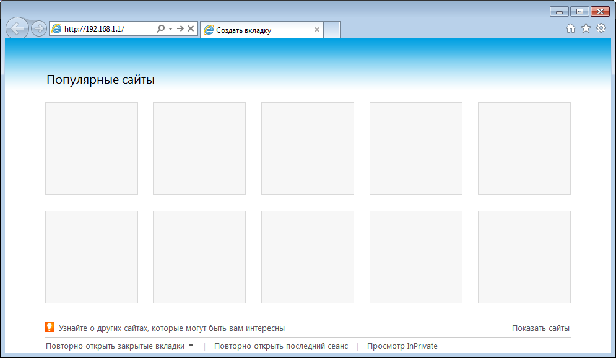Click Повторно открыть закрытые вкладки
Viewport: 616px width, 358px height.
pyautogui.click(x=115, y=346)
